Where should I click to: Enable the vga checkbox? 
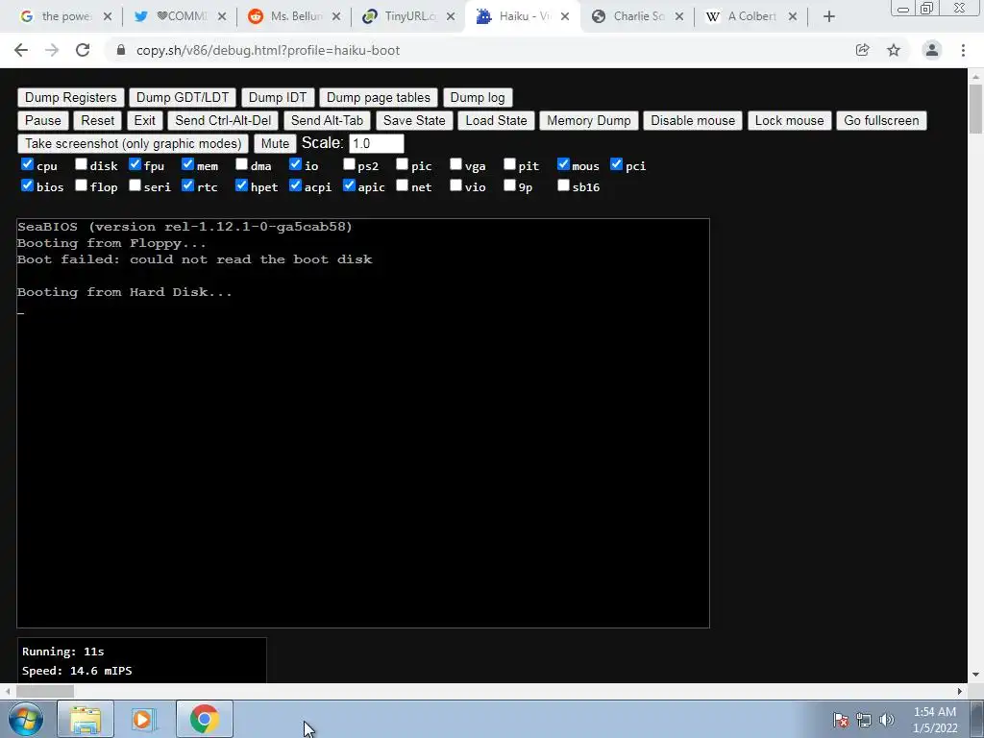pos(456,164)
